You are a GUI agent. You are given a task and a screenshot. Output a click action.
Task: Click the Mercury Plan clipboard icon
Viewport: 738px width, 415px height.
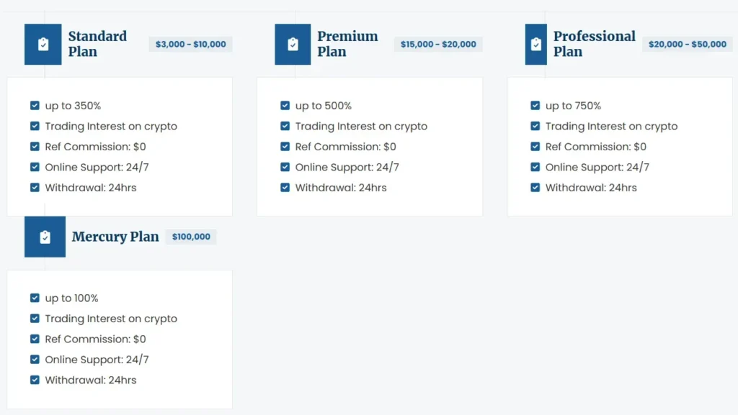pos(45,237)
